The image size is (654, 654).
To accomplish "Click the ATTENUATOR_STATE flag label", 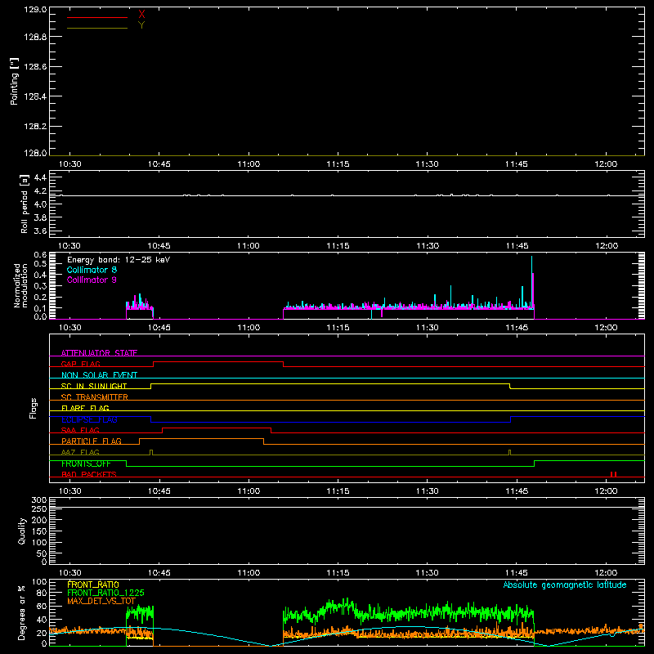I will [99, 353].
